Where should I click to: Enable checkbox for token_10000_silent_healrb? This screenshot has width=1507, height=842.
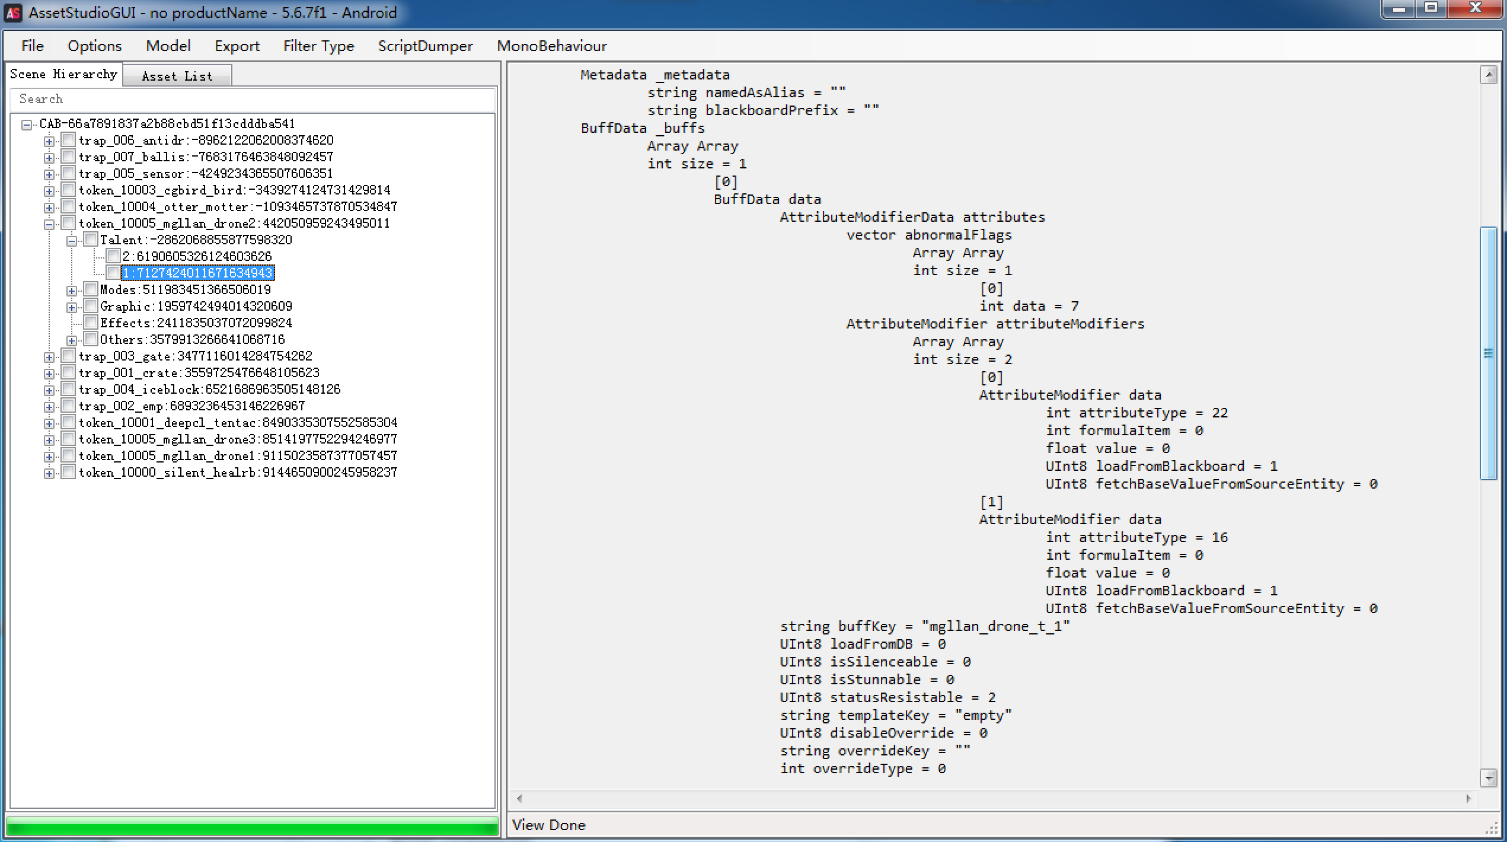[69, 473]
